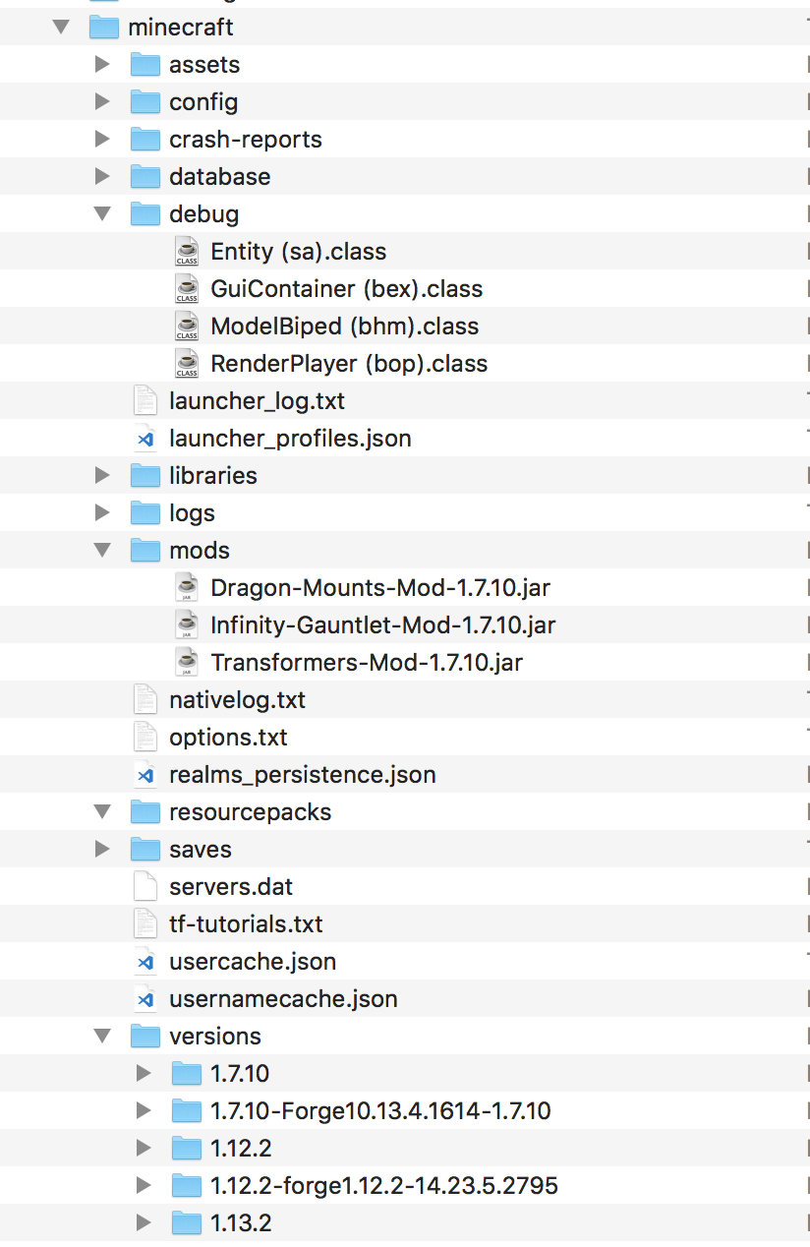810x1247 pixels.
Task: Select the servers.dat file name
Action: coord(231,887)
